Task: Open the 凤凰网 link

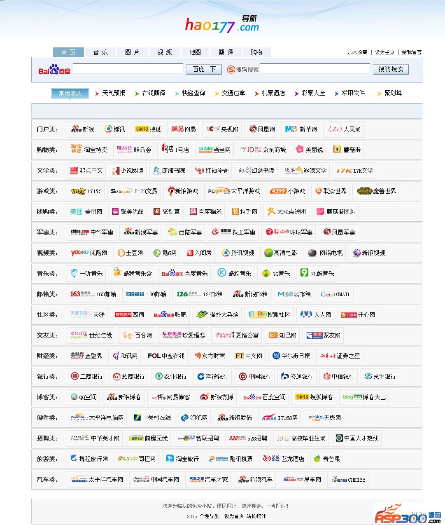Action: tap(261, 129)
